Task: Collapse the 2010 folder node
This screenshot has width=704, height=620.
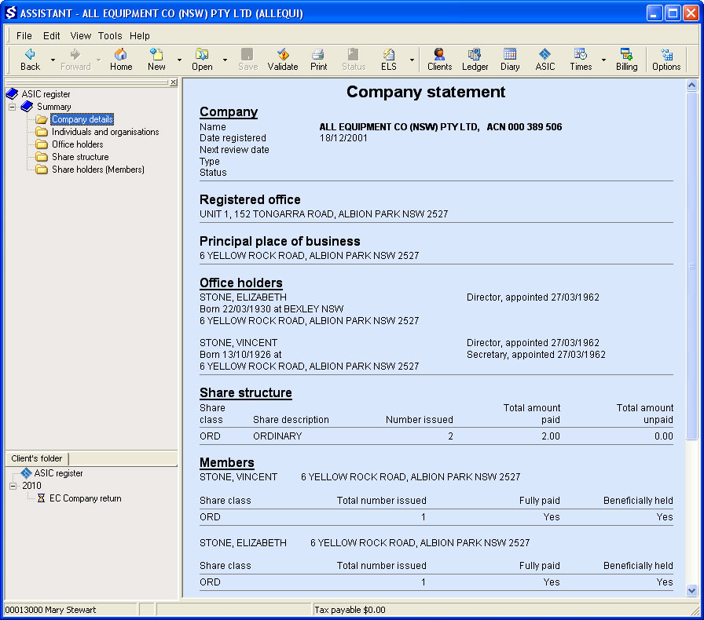Action: point(13,486)
